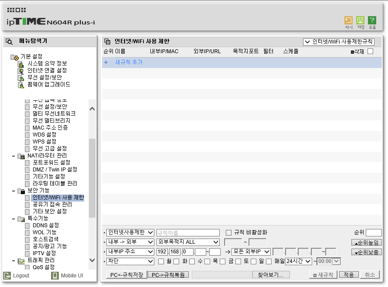
Task: Click the 다시 (refresh) icon in header
Action: pyautogui.click(x=348, y=20)
